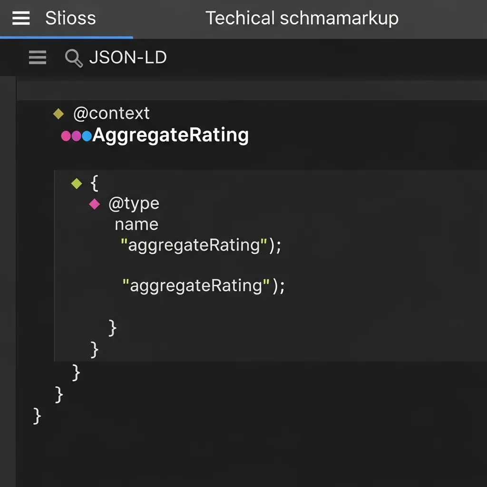Switch to the Stioss tab
The height and width of the screenshot is (487, 487).
(70, 18)
